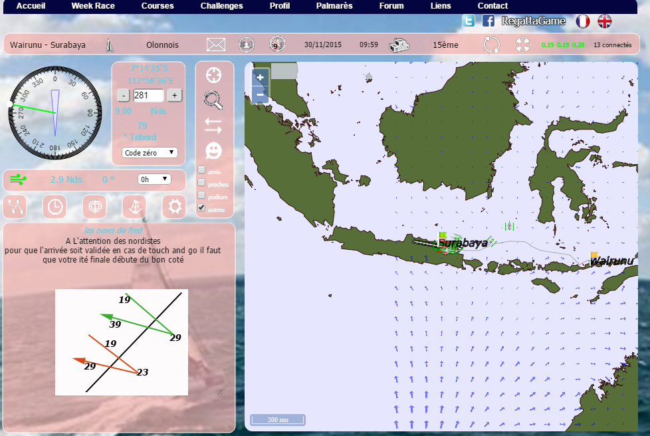Click the map zoom in plus button
Screen dimensions: 650x436
(x=260, y=77)
